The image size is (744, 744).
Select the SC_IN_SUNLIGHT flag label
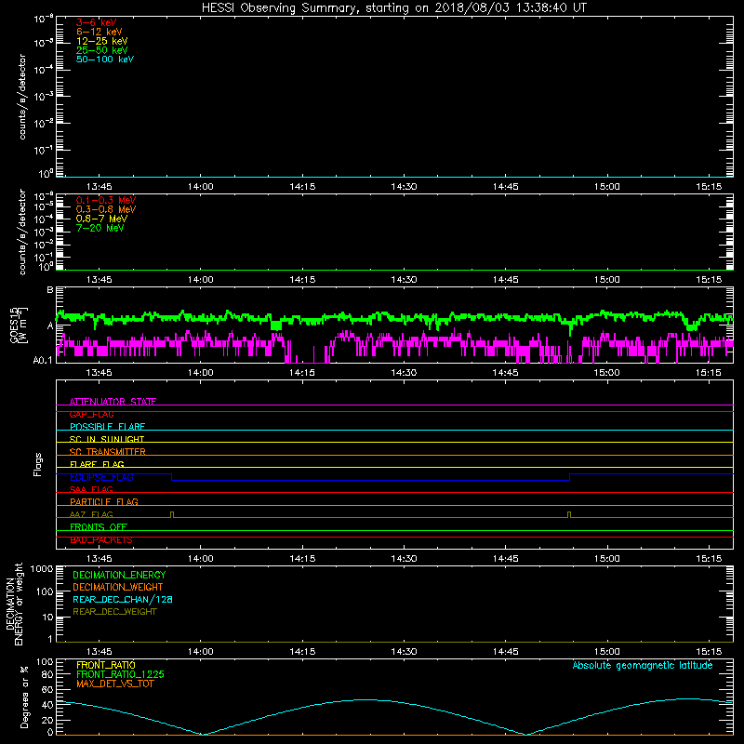pos(107,439)
